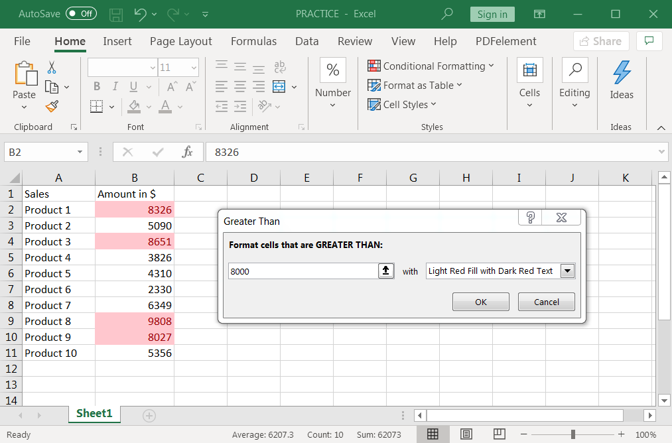
Task: Click the Copy icon
Action: [x=52, y=87]
